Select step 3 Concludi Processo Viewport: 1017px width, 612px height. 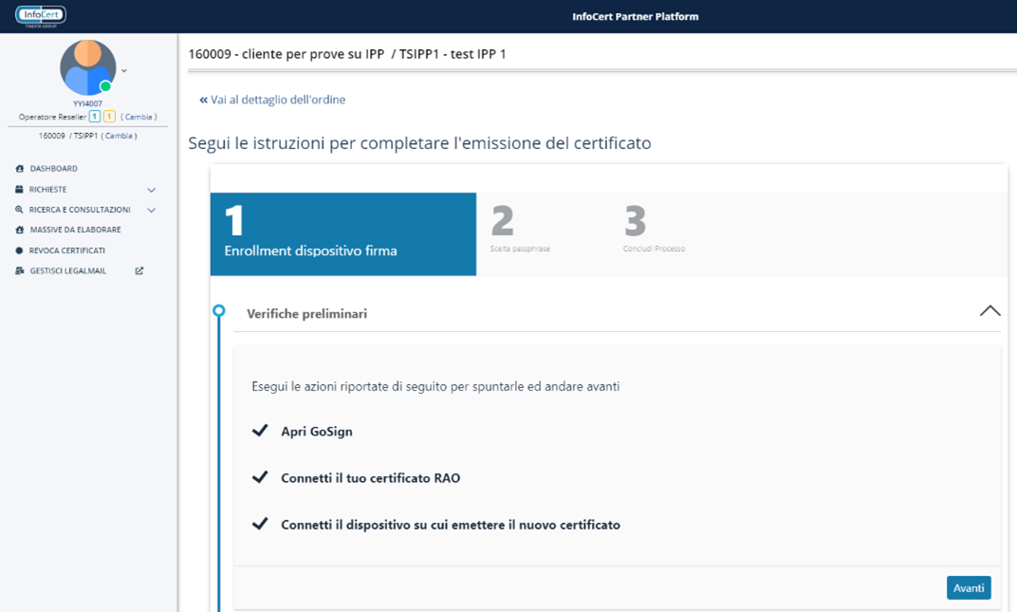coord(654,229)
